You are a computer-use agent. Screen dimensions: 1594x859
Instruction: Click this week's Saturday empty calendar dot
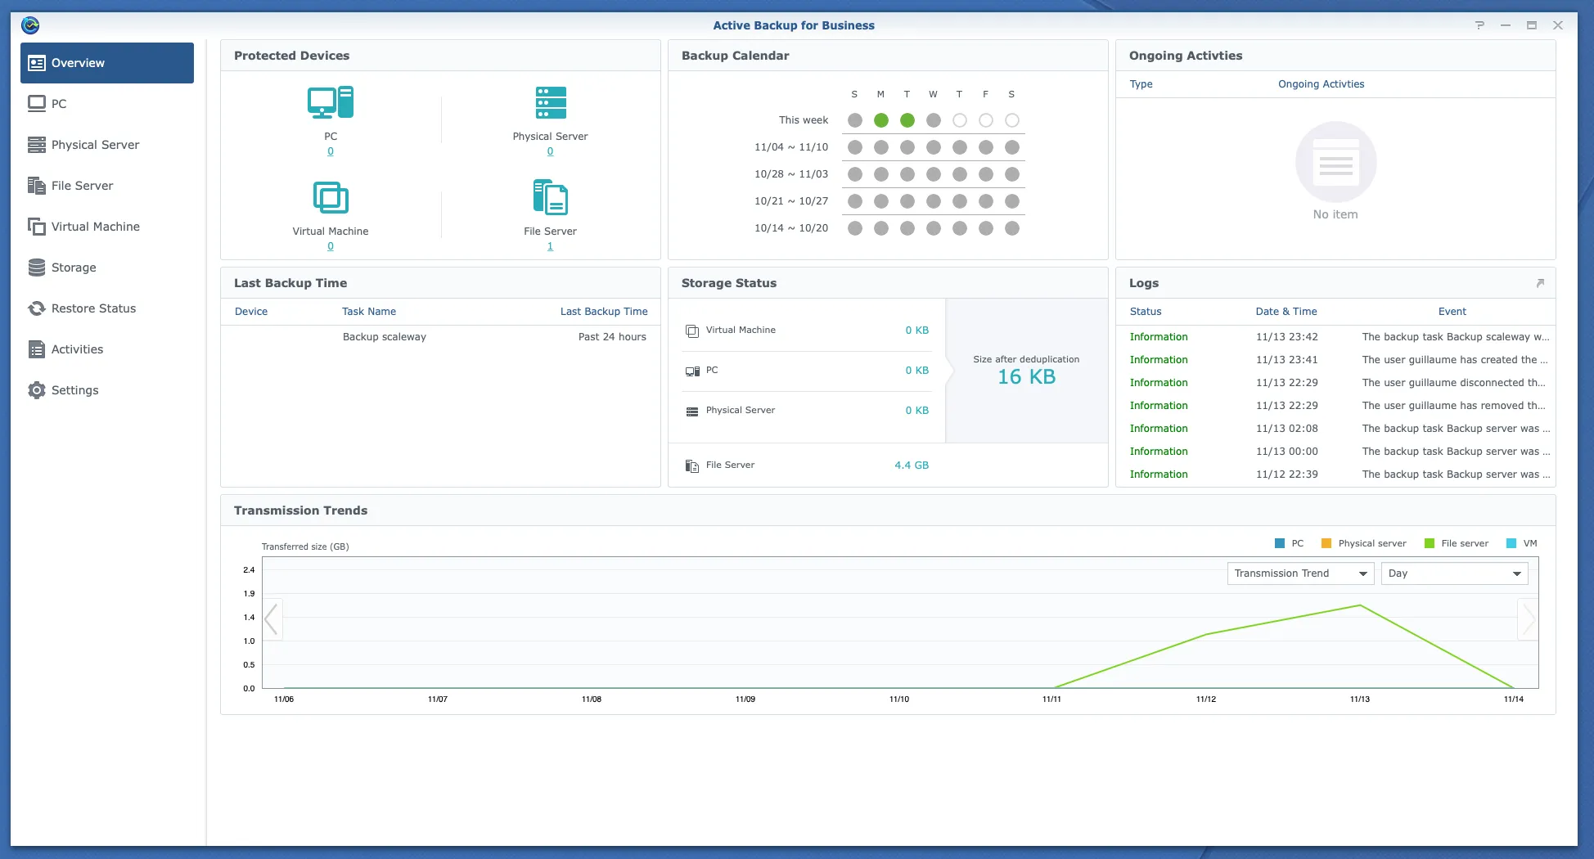click(x=1012, y=120)
